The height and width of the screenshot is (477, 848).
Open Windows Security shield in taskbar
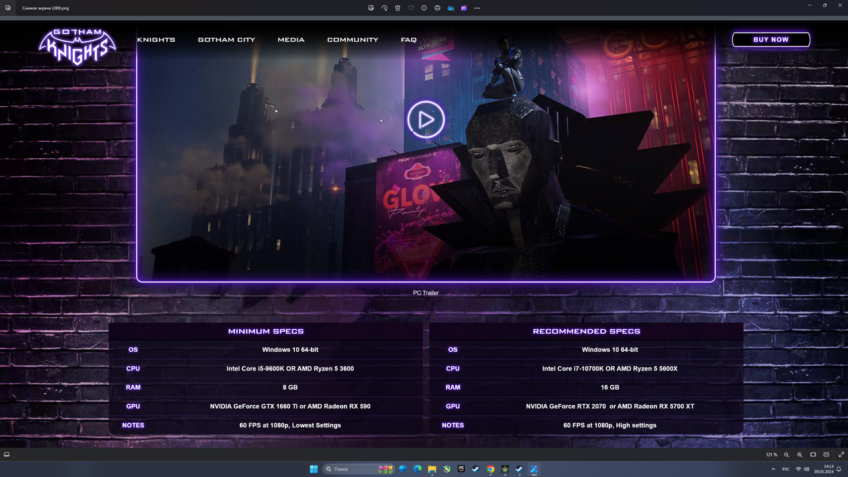pyautogui.click(x=403, y=469)
